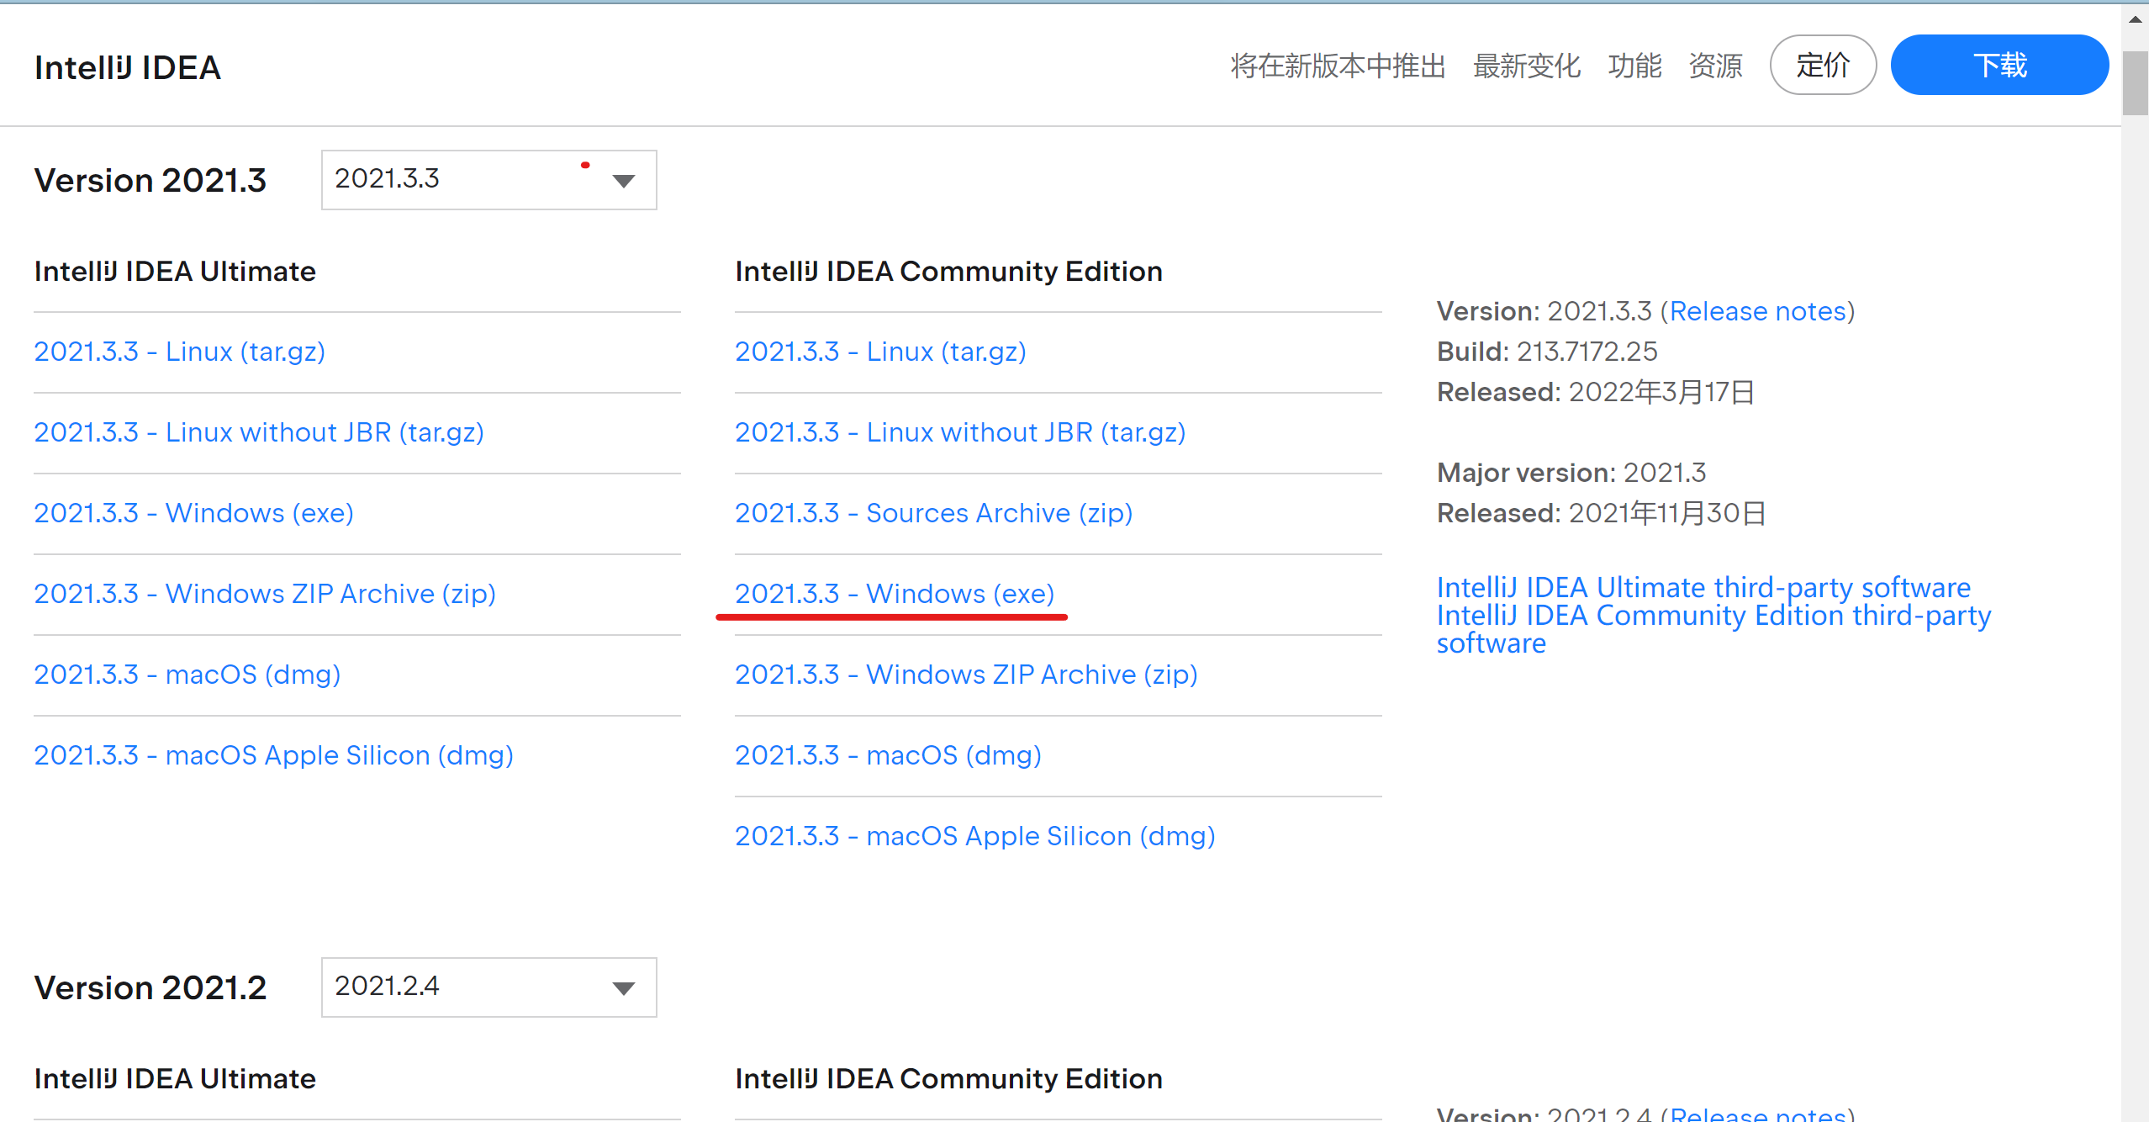Expand the 2021.3.3 version dropdown

488,179
